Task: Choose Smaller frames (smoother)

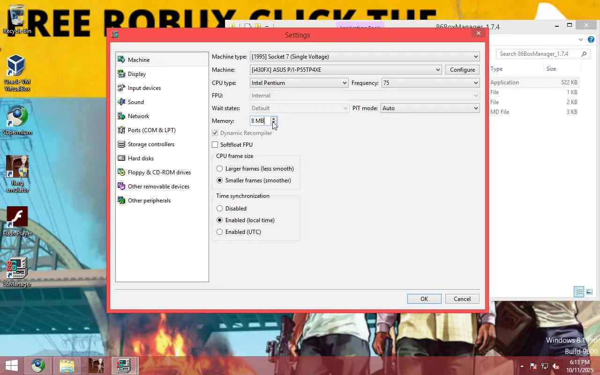Action: (x=219, y=180)
